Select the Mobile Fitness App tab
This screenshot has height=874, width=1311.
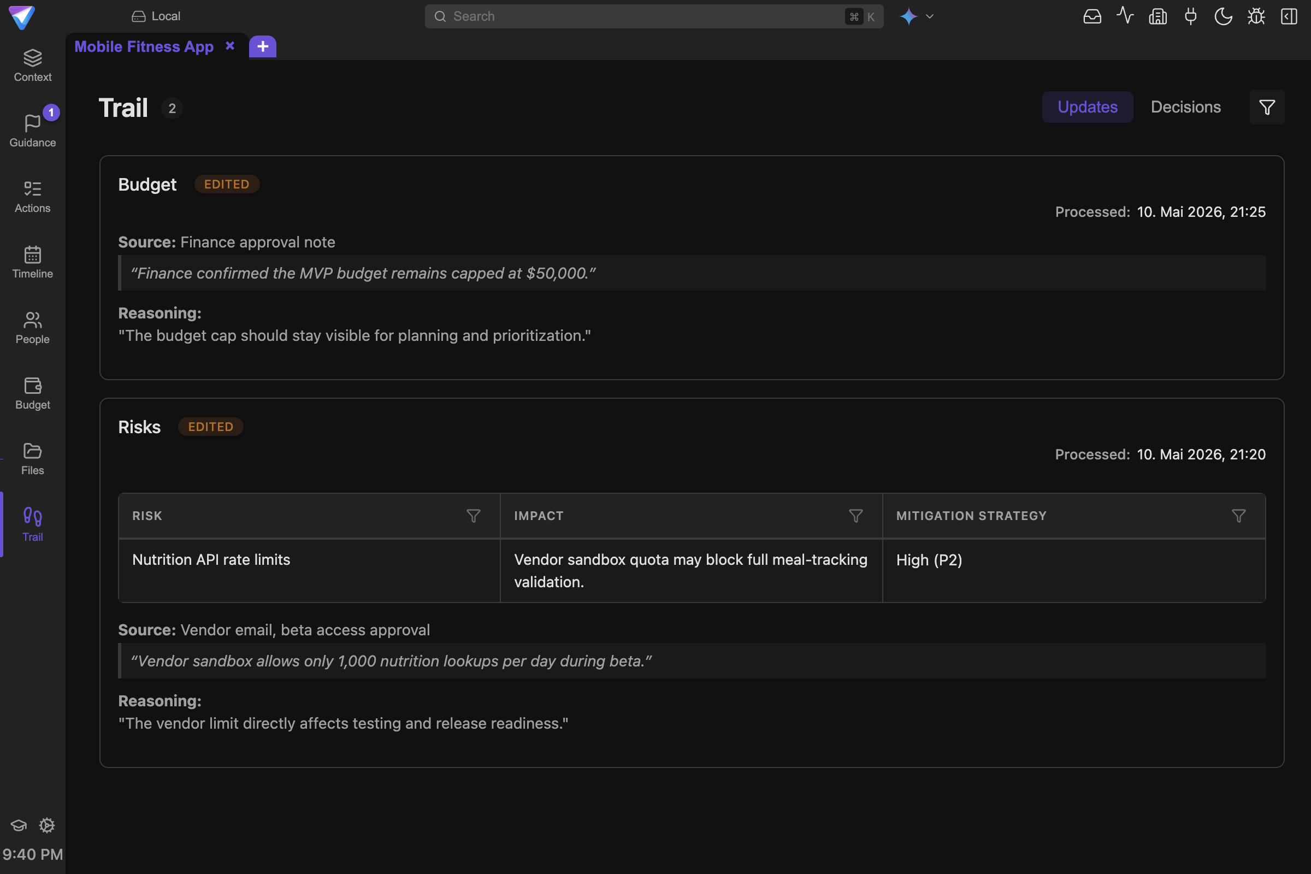(144, 47)
